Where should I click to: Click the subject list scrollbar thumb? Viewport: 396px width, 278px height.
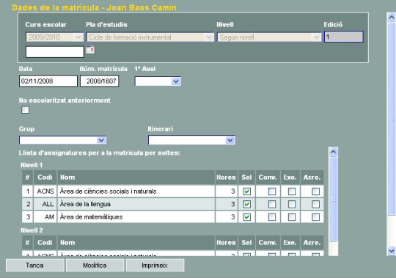point(334,200)
